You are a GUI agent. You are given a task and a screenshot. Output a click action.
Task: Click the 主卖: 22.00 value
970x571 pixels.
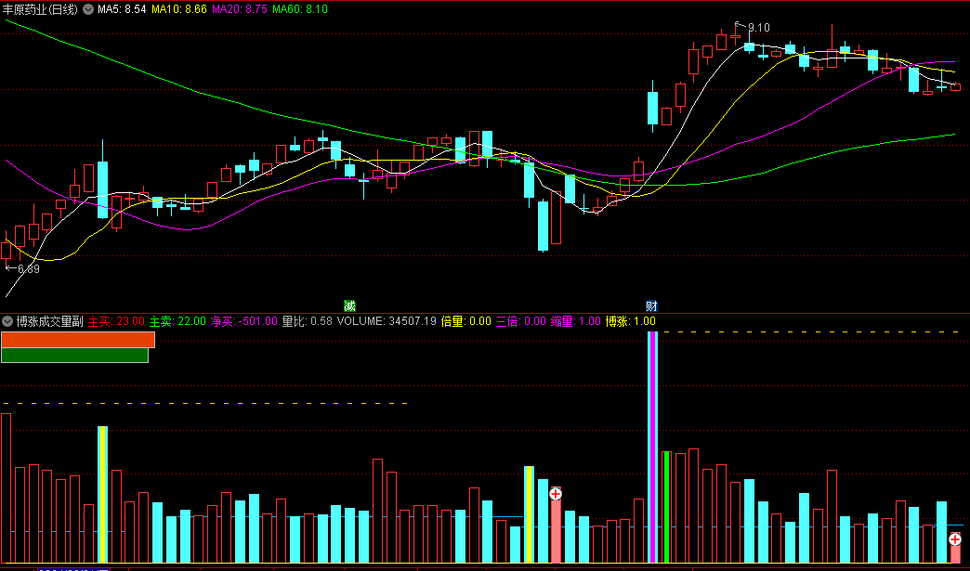click(x=177, y=321)
